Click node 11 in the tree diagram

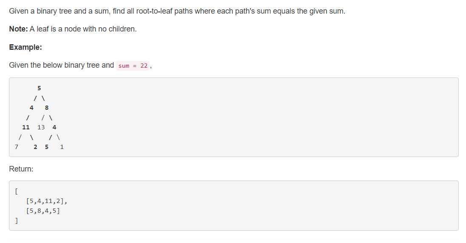click(26, 127)
